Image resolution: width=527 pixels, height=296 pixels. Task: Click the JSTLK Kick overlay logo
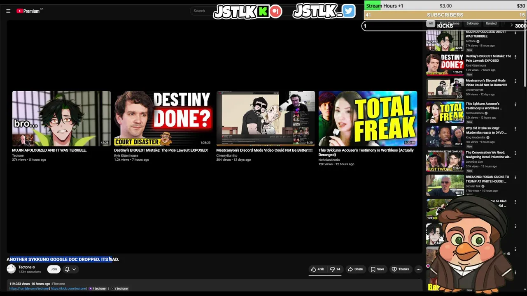click(248, 12)
